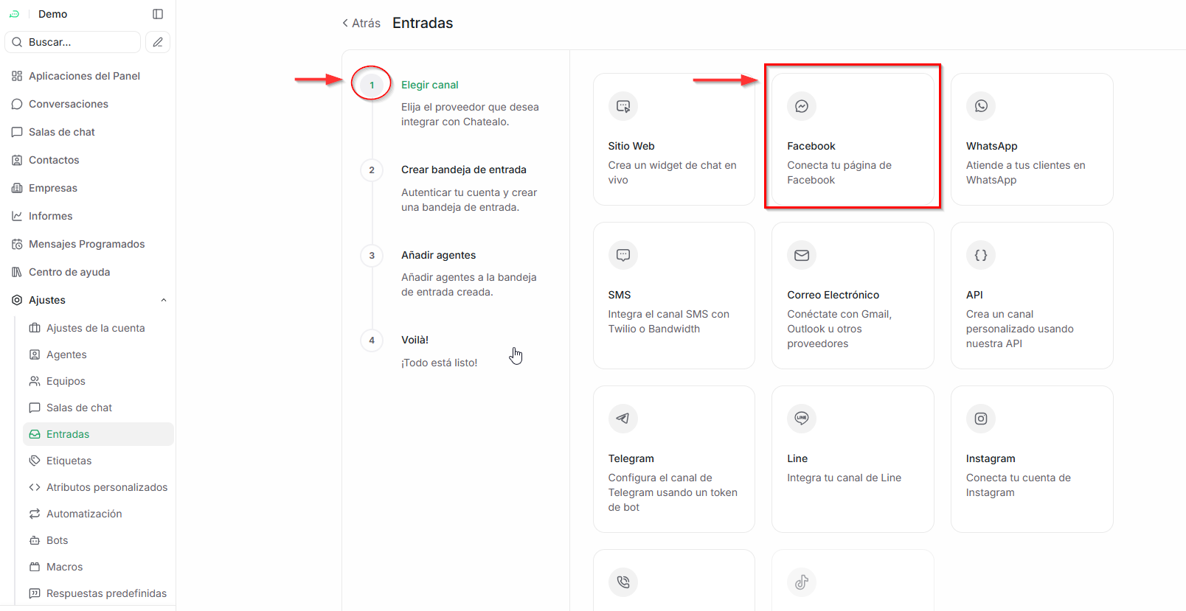This screenshot has height=611, width=1186.
Task: Click the TikTok channel icon
Action: 801,582
